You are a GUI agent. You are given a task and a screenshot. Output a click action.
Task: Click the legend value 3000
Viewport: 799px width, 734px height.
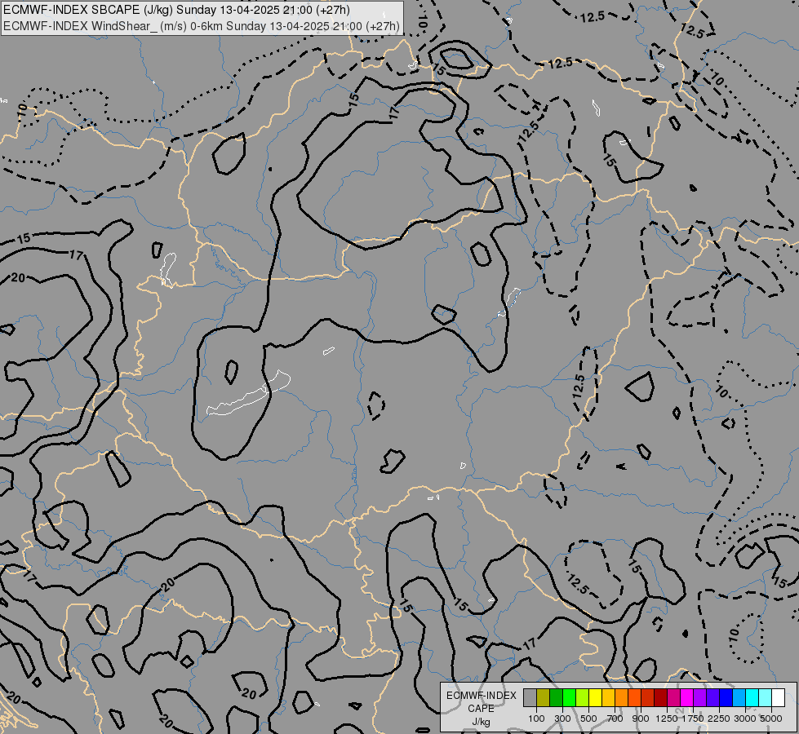click(745, 719)
